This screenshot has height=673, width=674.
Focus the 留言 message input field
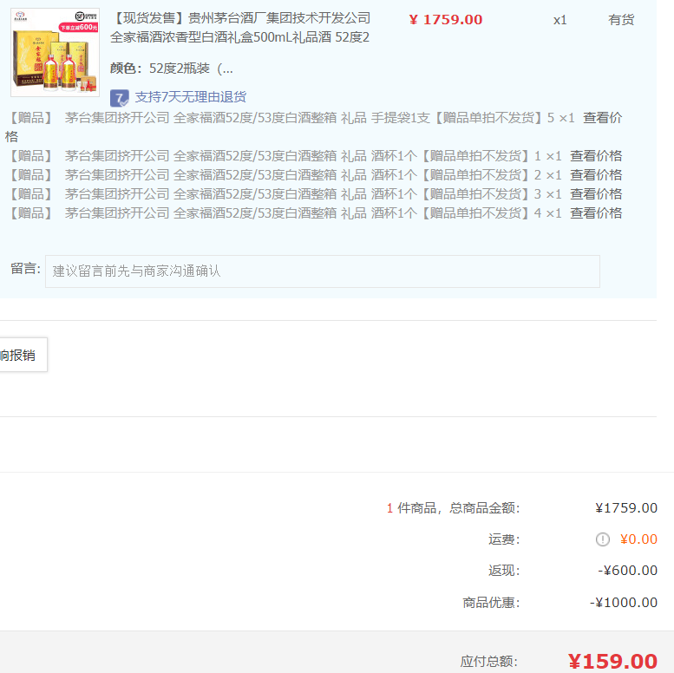tap(322, 271)
